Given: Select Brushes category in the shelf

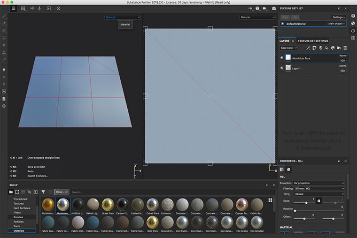Looking at the screenshot, I should pyautogui.click(x=18, y=217).
